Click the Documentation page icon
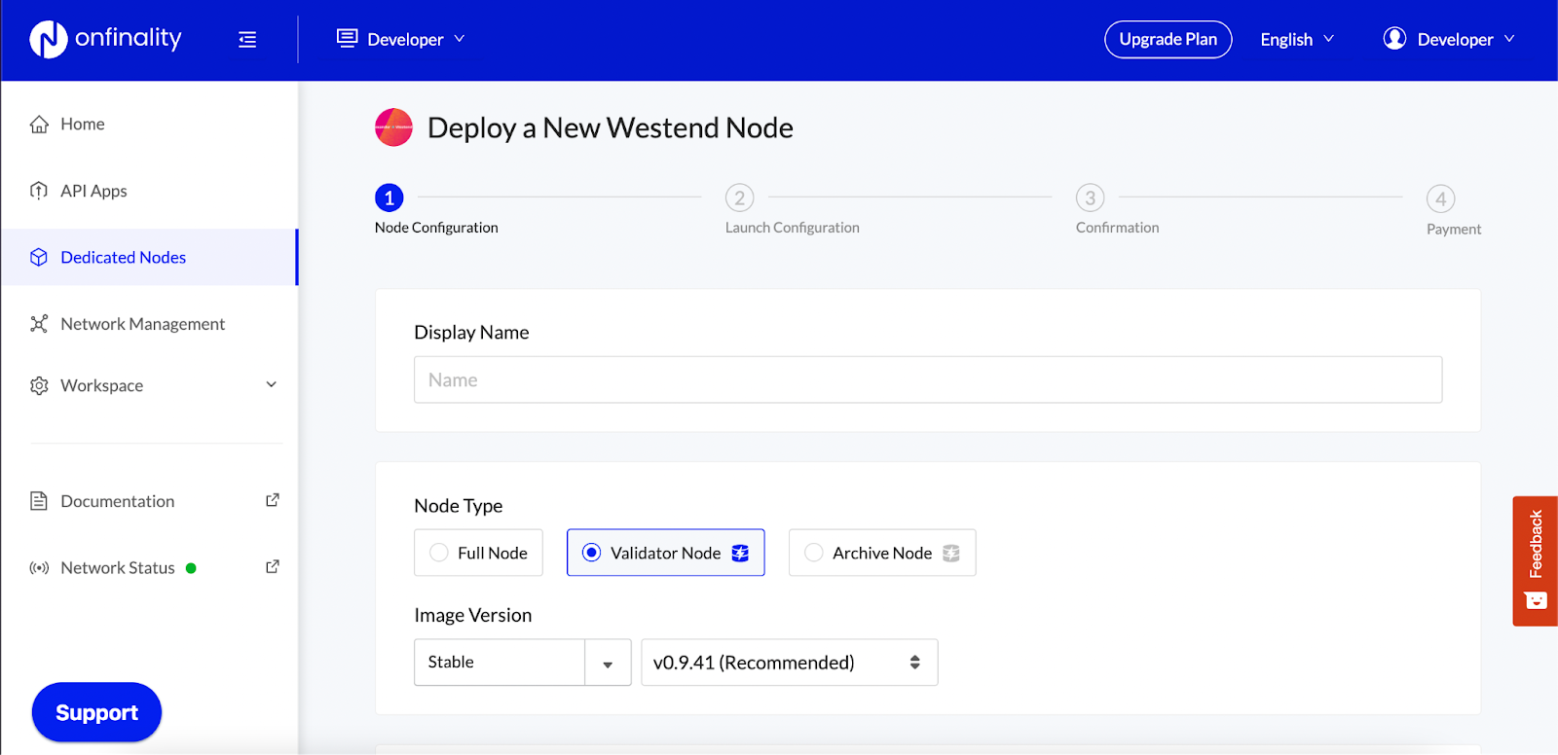The width and height of the screenshot is (1558, 755). click(39, 501)
